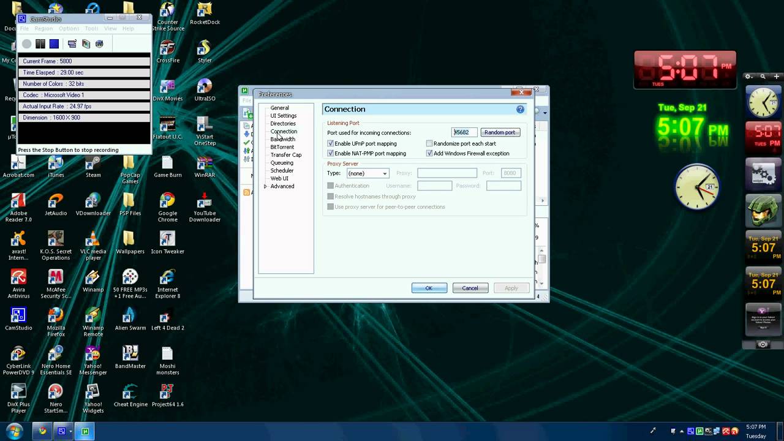Select the Project64 1.6 desktop icon
784x441 pixels.
[167, 395]
